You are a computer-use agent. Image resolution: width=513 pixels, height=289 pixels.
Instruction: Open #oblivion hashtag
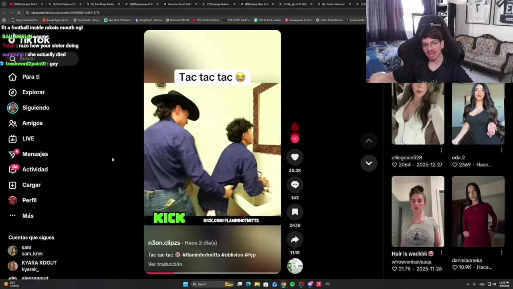point(232,255)
